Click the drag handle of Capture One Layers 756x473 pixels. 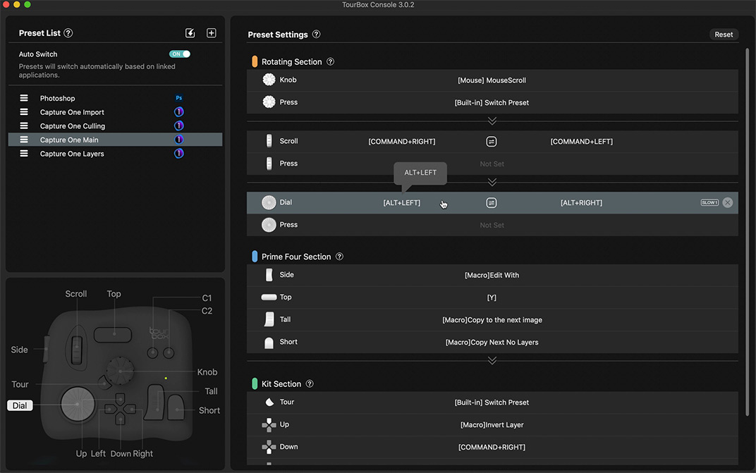24,154
